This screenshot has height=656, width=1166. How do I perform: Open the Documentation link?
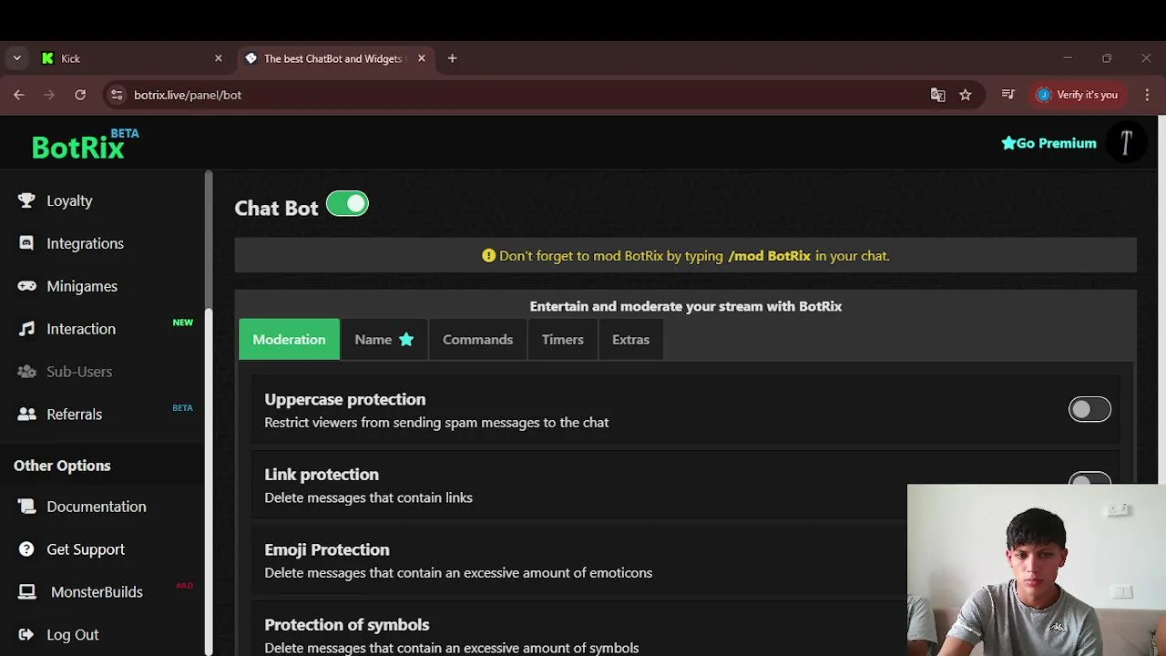coord(96,507)
